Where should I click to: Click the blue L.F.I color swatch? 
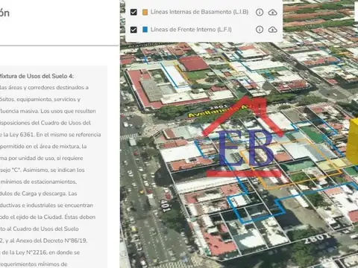[145, 30]
